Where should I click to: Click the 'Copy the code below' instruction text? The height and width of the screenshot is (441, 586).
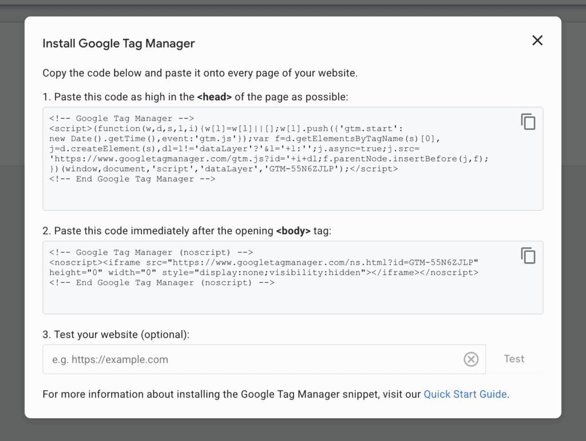pyautogui.click(x=200, y=73)
